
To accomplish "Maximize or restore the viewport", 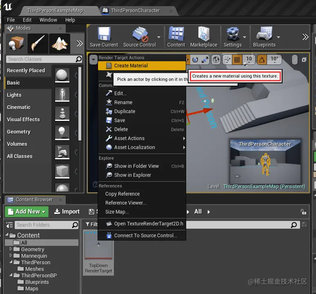I will pos(304,60).
